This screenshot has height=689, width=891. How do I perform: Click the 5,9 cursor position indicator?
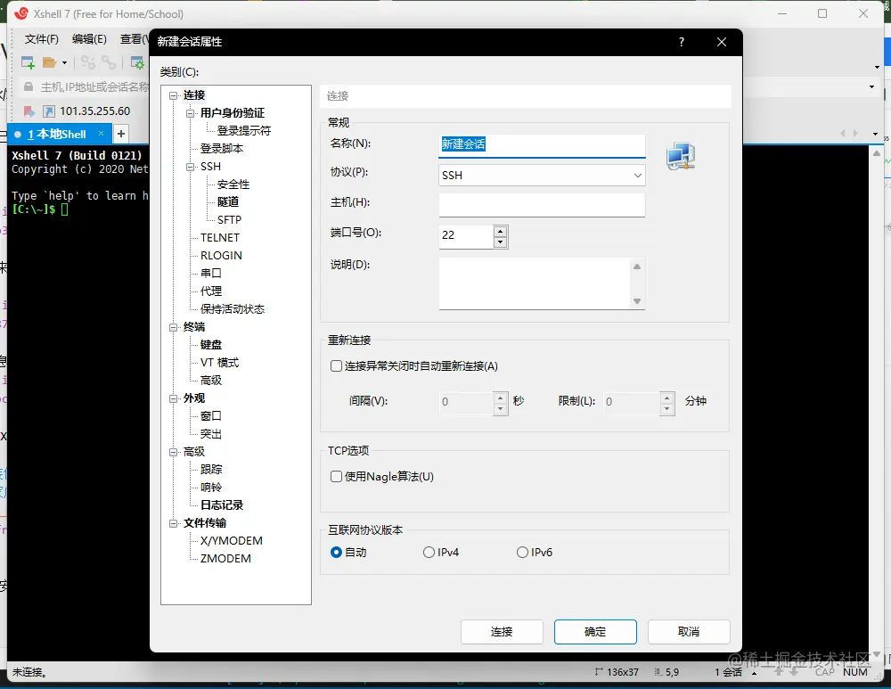666,672
